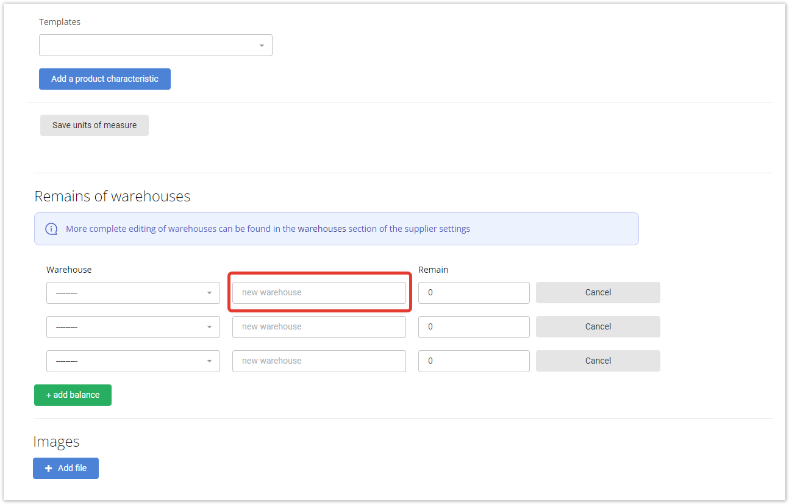Viewport: 789px width, 504px height.
Task: Open first row Warehouse dropdown
Action: click(x=133, y=293)
